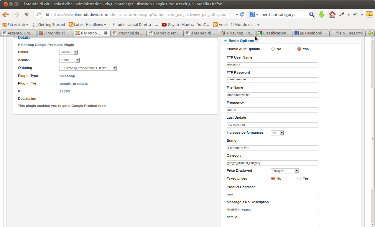The width and height of the screenshot is (375, 227).
Task: Select the google_products plug-in file text
Action: click(x=74, y=84)
